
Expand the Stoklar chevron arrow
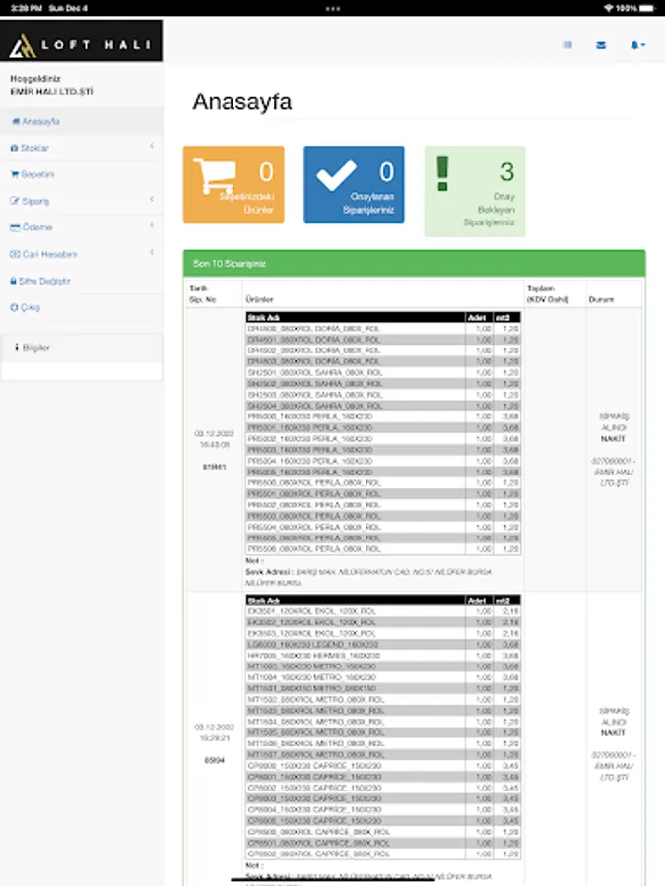coord(151,146)
